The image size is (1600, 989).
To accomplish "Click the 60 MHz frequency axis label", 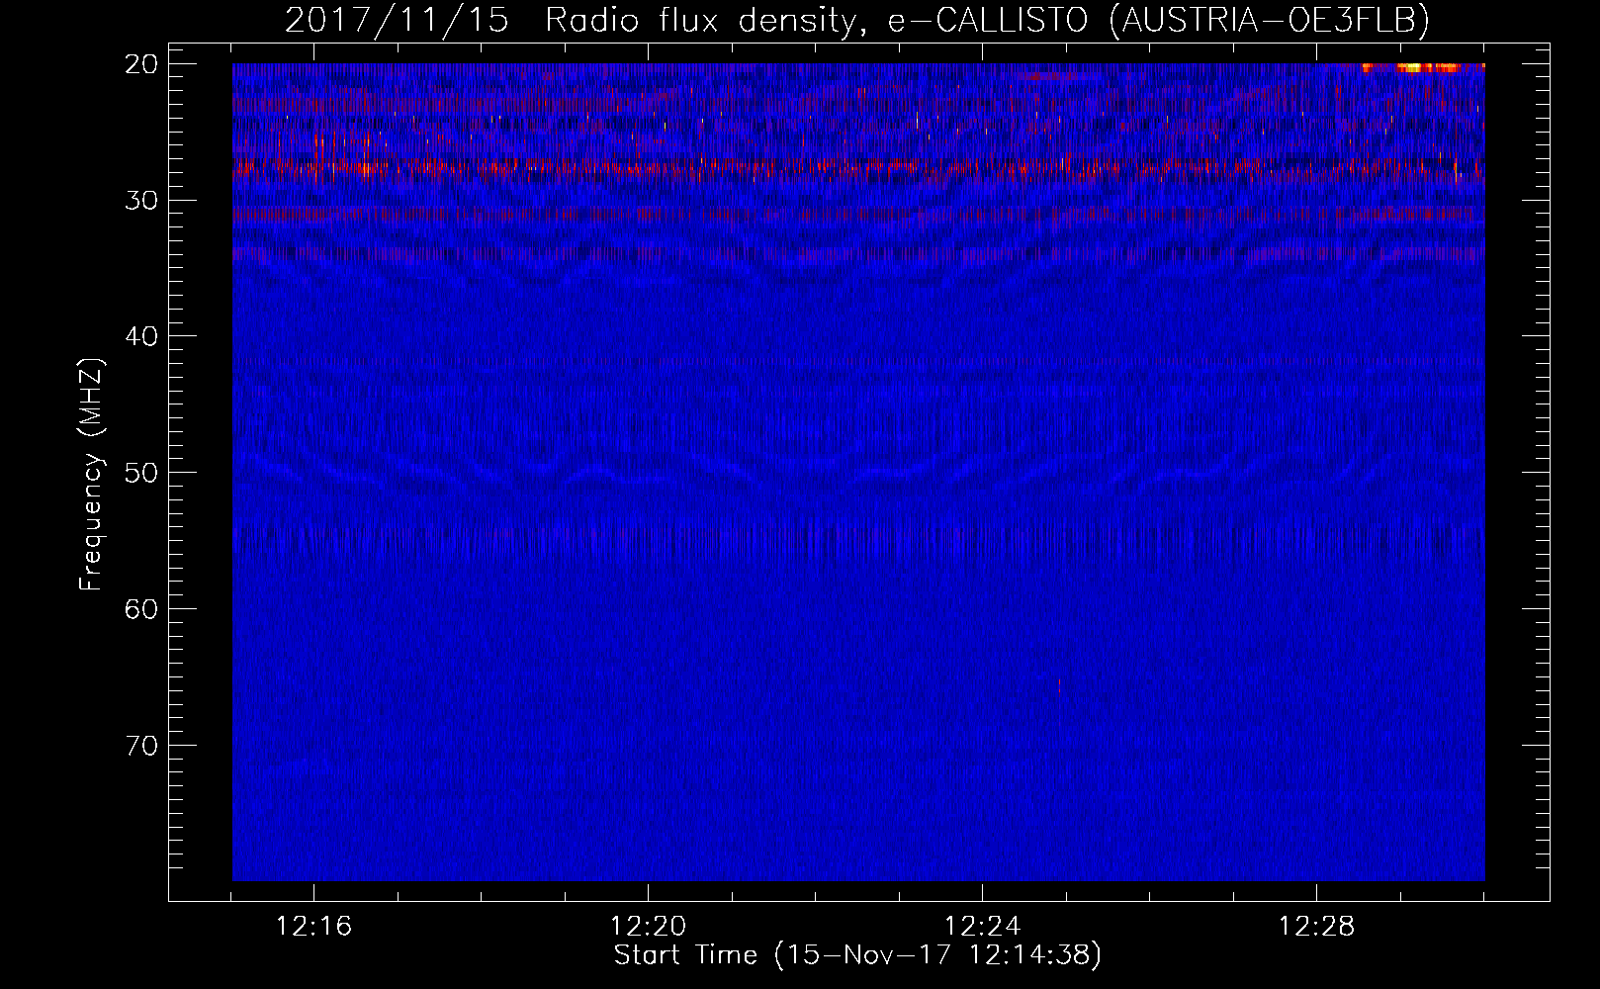I will click(x=142, y=608).
